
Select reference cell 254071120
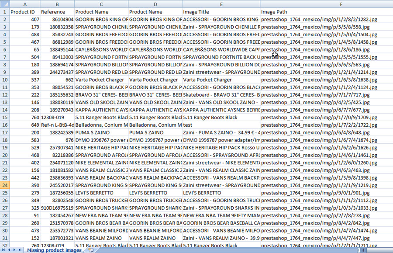(x=57, y=163)
